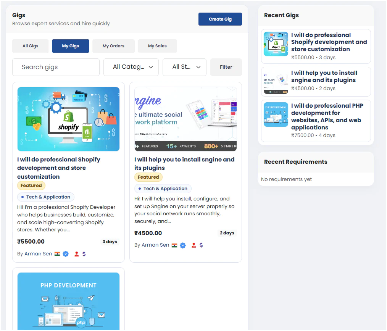This screenshot has height=331, width=387.
Task: Click the red user icon on the Sngine gig
Action: 194,245
